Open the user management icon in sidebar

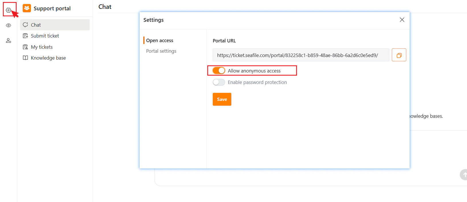pos(9,41)
